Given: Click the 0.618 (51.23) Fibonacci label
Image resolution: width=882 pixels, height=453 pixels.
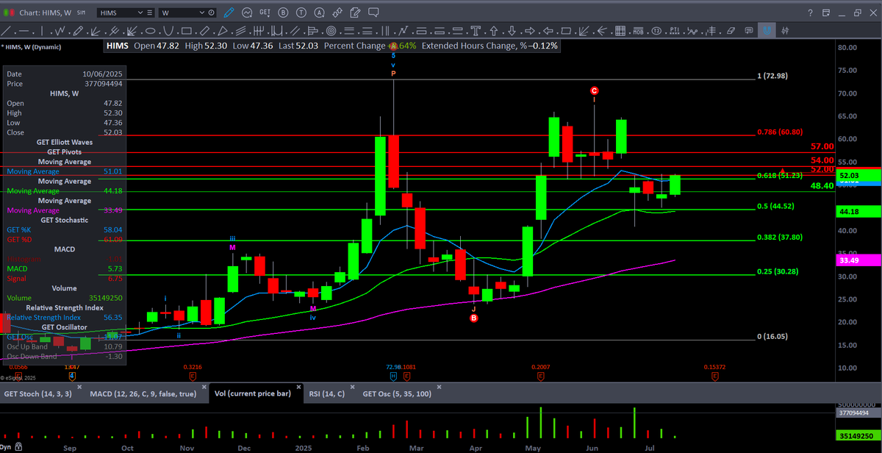Looking at the screenshot, I should tap(780, 176).
